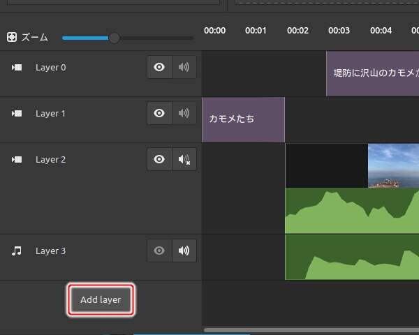Screen dimensions: 419x335
Task: Adjust the ズーム zoom slider handle
Action: 114,38
